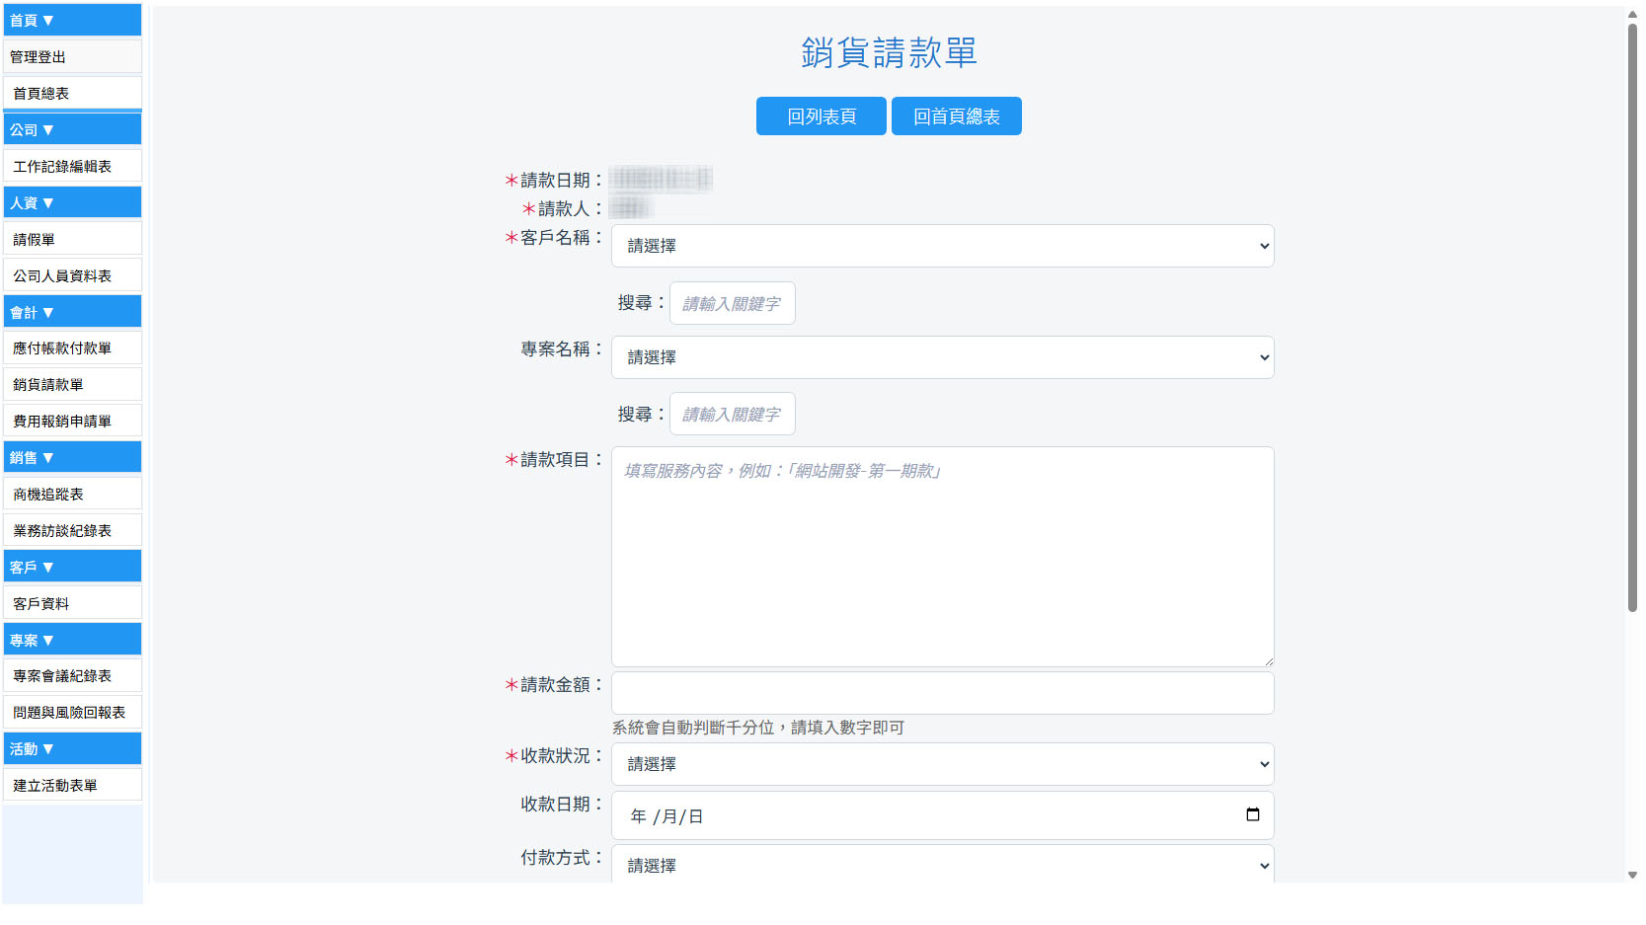Viewport: 1646px width, 925px height.
Task: Open 商機追蹤表 menu item
Action: coord(72,494)
